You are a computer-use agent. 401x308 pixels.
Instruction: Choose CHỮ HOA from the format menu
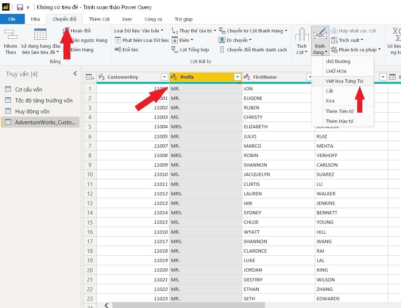click(336, 71)
